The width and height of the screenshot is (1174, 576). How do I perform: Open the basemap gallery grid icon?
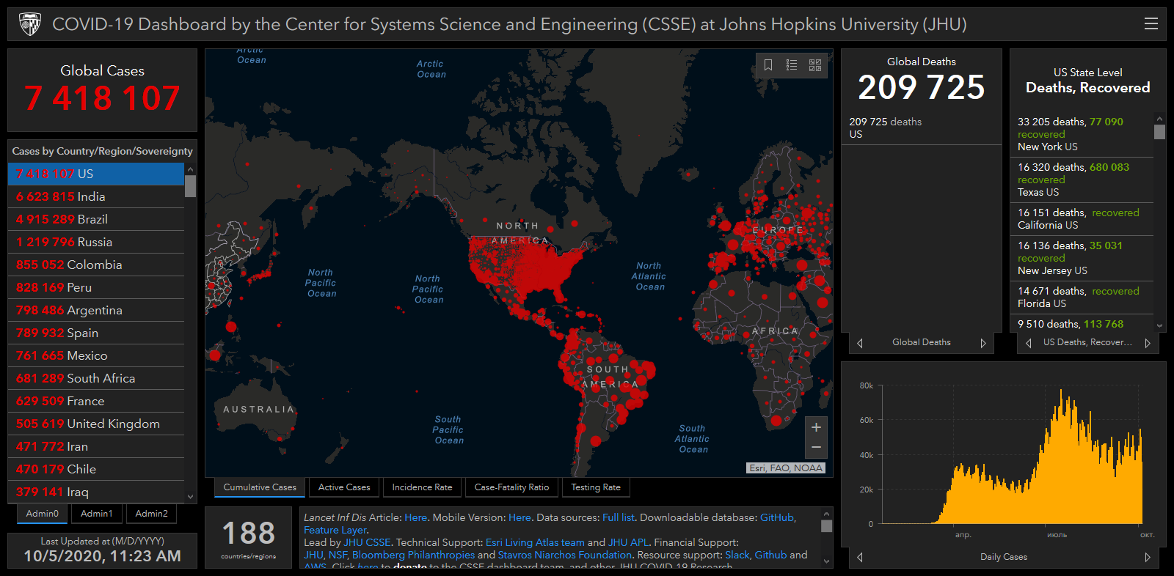click(x=815, y=65)
